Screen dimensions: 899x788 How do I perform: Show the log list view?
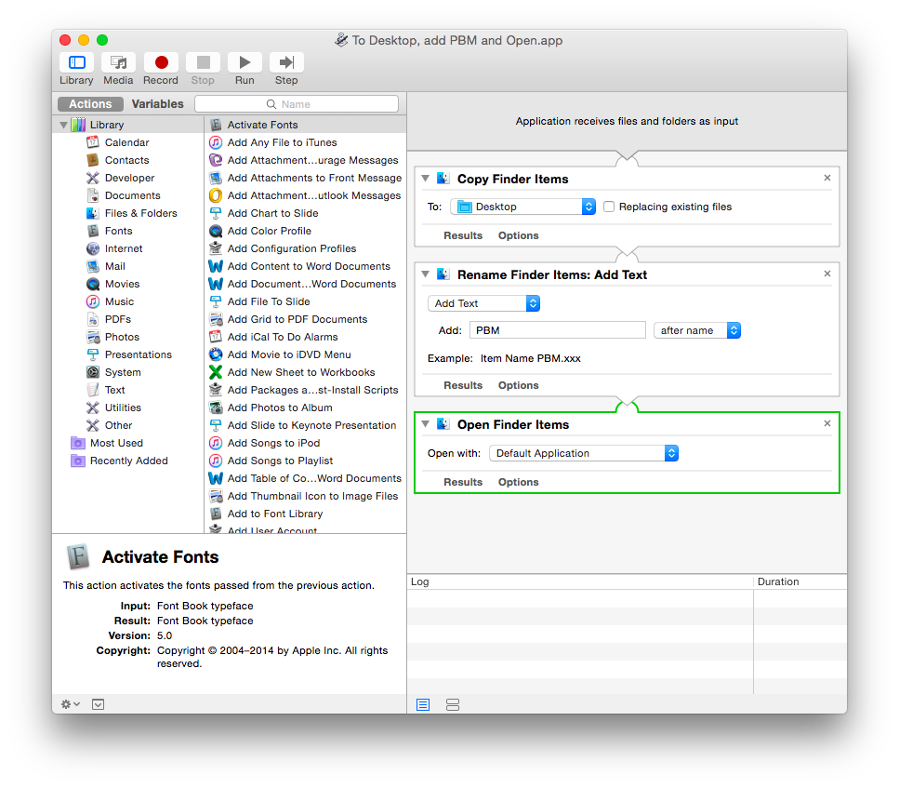click(423, 705)
